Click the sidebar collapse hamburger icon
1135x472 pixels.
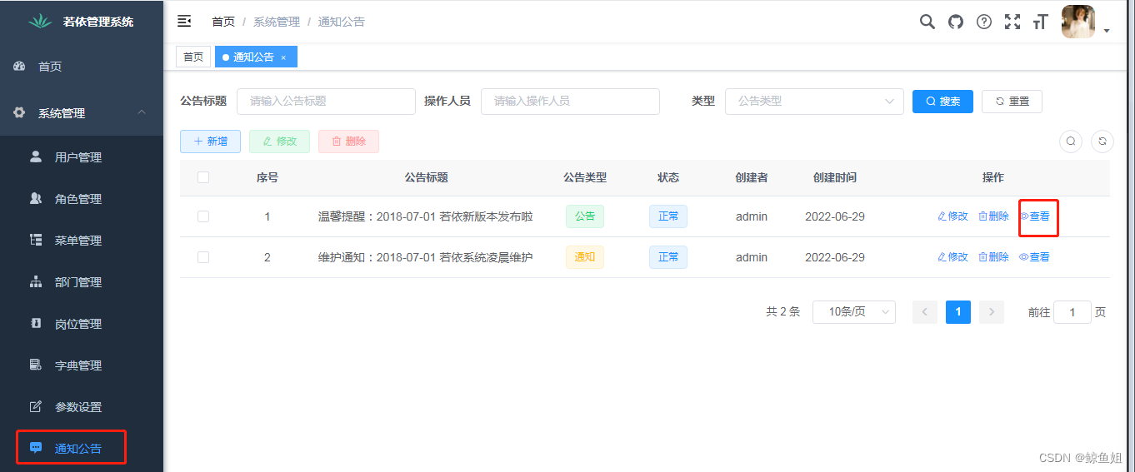point(184,22)
